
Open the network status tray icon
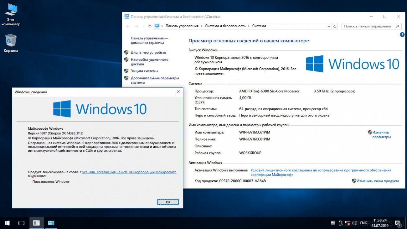(x=348, y=223)
